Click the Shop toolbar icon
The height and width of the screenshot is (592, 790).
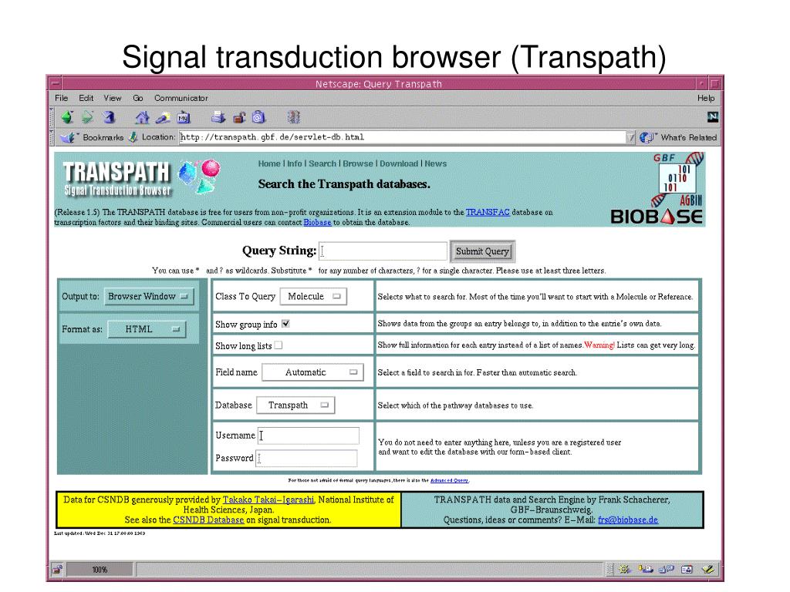tap(258, 117)
